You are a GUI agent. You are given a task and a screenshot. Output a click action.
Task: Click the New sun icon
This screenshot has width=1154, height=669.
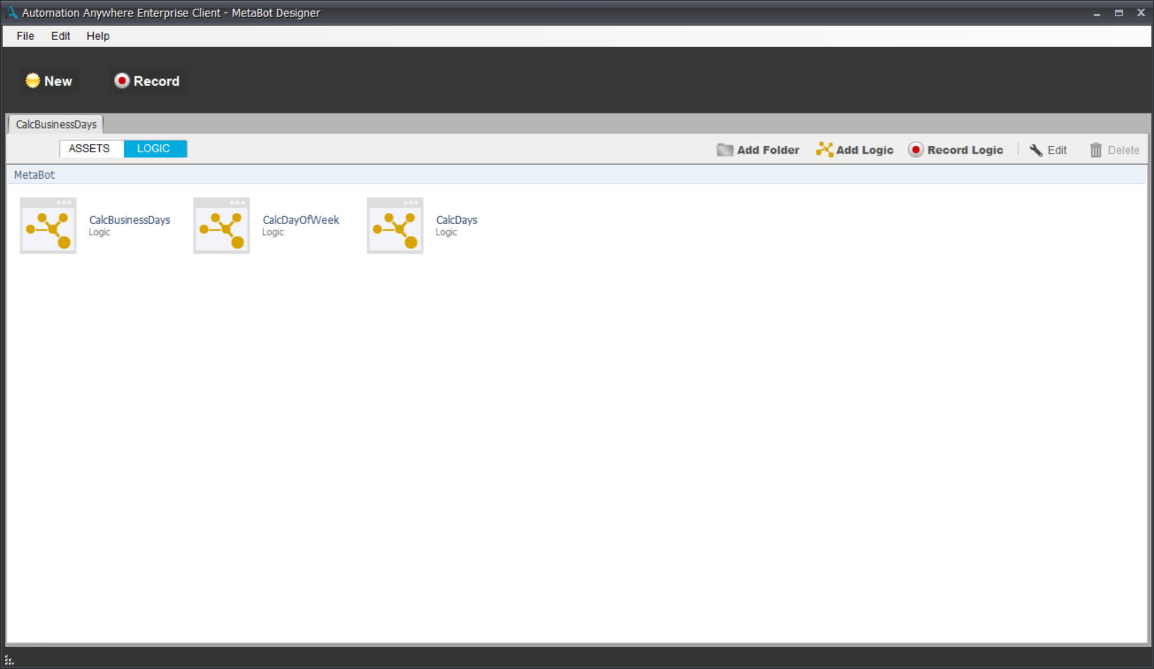(x=32, y=81)
